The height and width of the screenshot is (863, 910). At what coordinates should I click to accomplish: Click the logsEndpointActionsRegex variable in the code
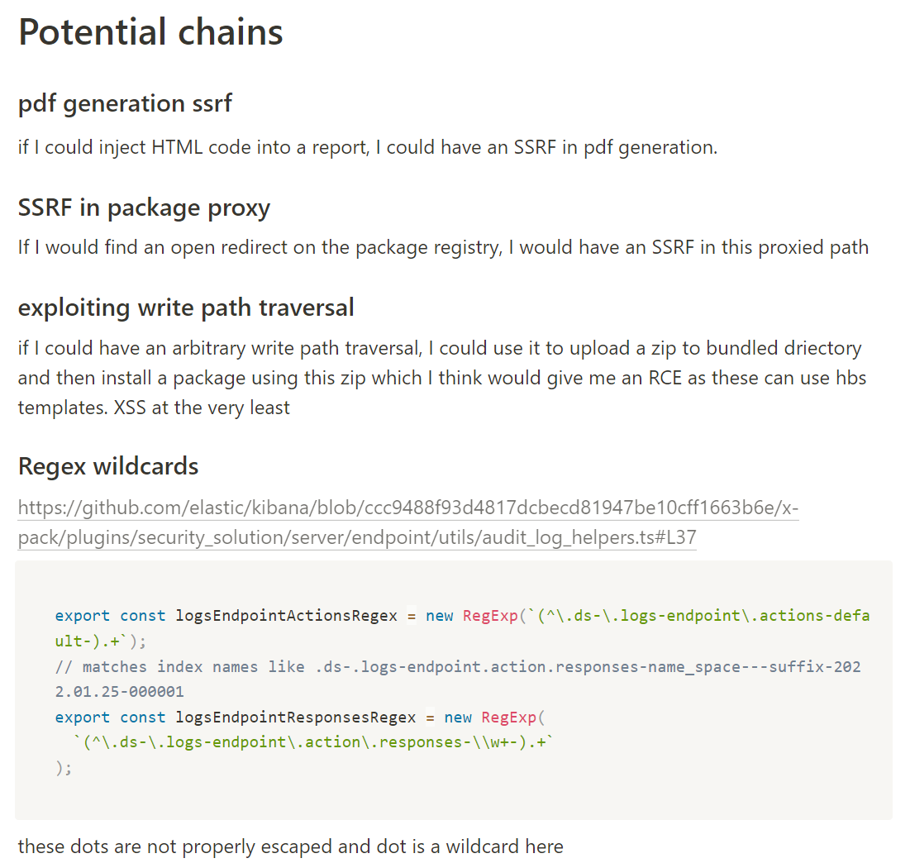(x=286, y=616)
